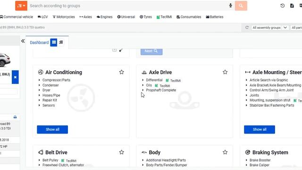Select the LCV category

pyautogui.click(x=43, y=17)
